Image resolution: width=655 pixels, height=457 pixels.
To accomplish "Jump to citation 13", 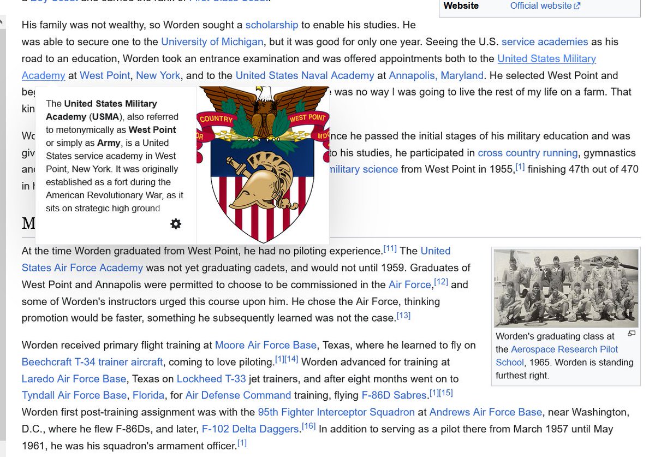I will 403,315.
